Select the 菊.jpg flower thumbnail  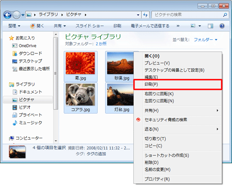(80, 66)
